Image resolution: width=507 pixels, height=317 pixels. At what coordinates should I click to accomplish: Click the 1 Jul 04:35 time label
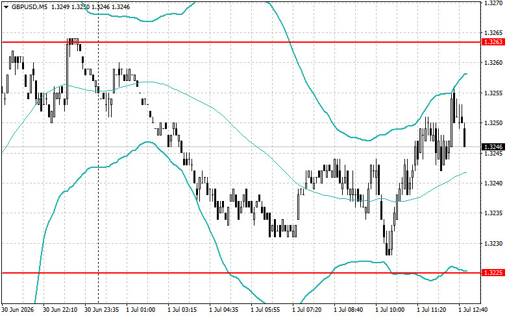pyautogui.click(x=224, y=310)
